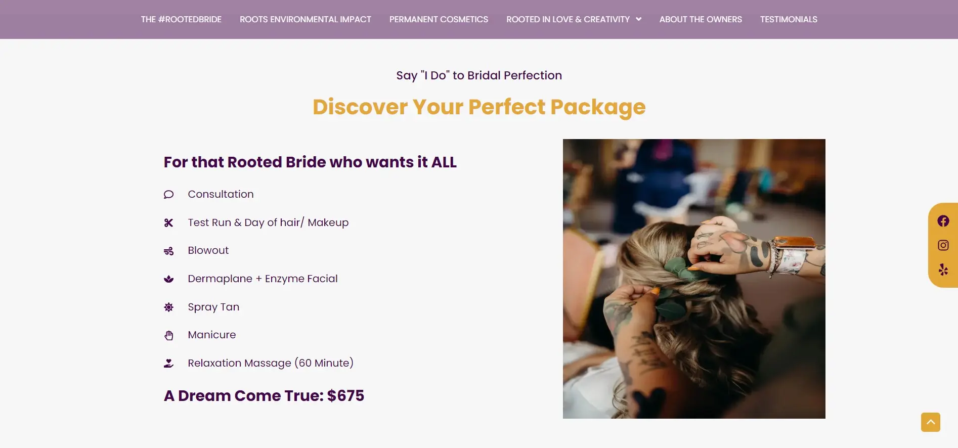Open The #ROOTEDBRIDE menu item
This screenshot has height=448, width=958.
181,19
